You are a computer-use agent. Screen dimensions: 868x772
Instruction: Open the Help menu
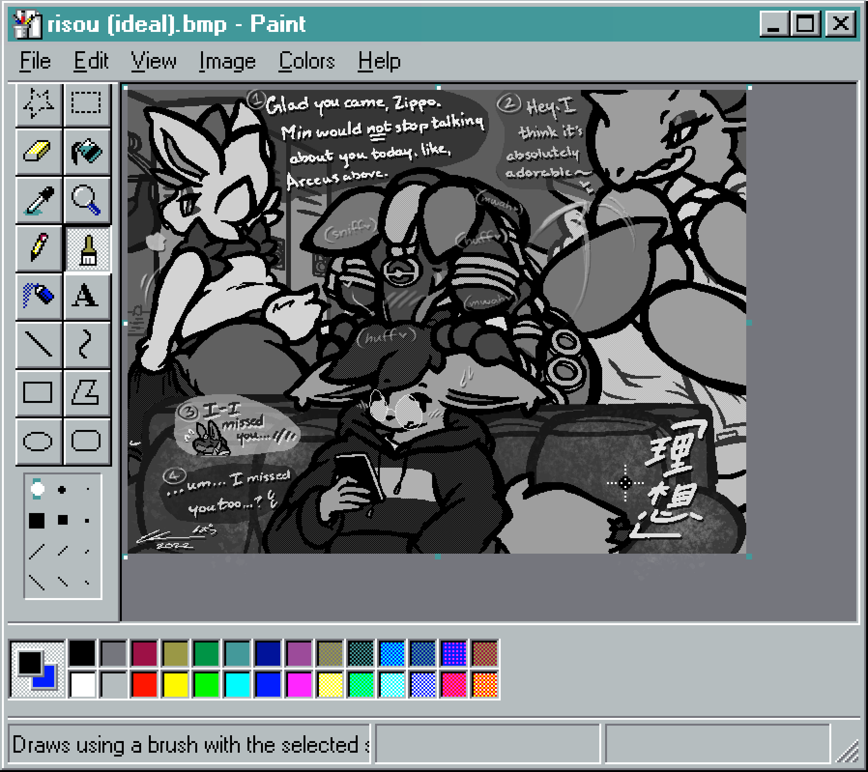point(379,61)
